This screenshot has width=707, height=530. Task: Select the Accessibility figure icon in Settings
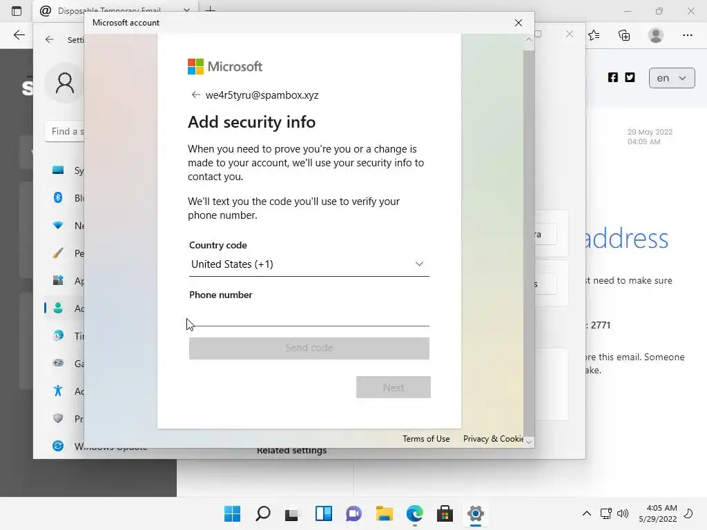click(58, 391)
